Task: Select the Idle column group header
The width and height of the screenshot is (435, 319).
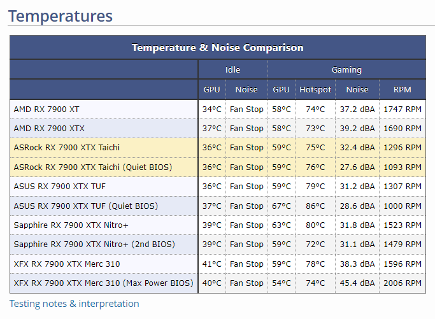Action: (x=232, y=70)
